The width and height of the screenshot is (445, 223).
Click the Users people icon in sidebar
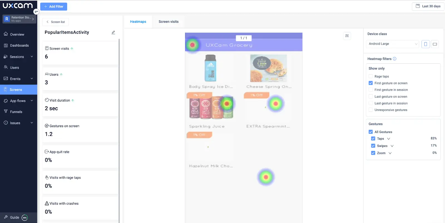[6, 67]
